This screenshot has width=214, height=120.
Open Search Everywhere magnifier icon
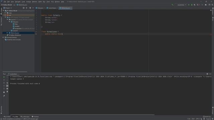[212, 5]
